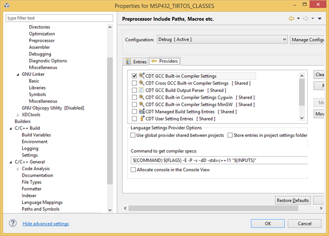Click the tree panel scroll up arrow
Image resolution: width=329 pixels, height=236 pixels.
(110, 27)
